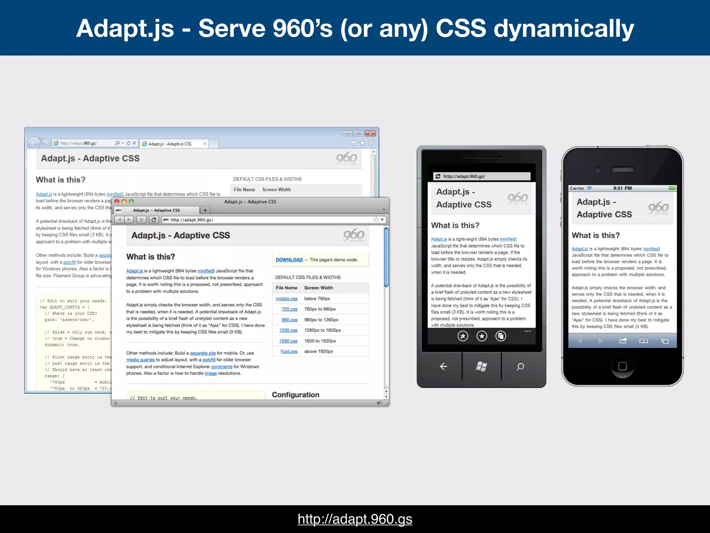Click Internet Explorer home icon
The image size is (710, 533).
tap(354, 143)
